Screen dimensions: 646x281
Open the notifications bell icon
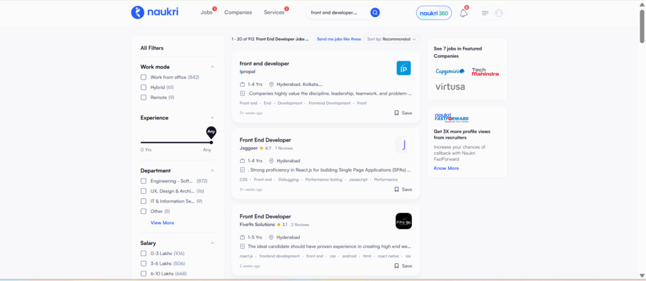[464, 13]
